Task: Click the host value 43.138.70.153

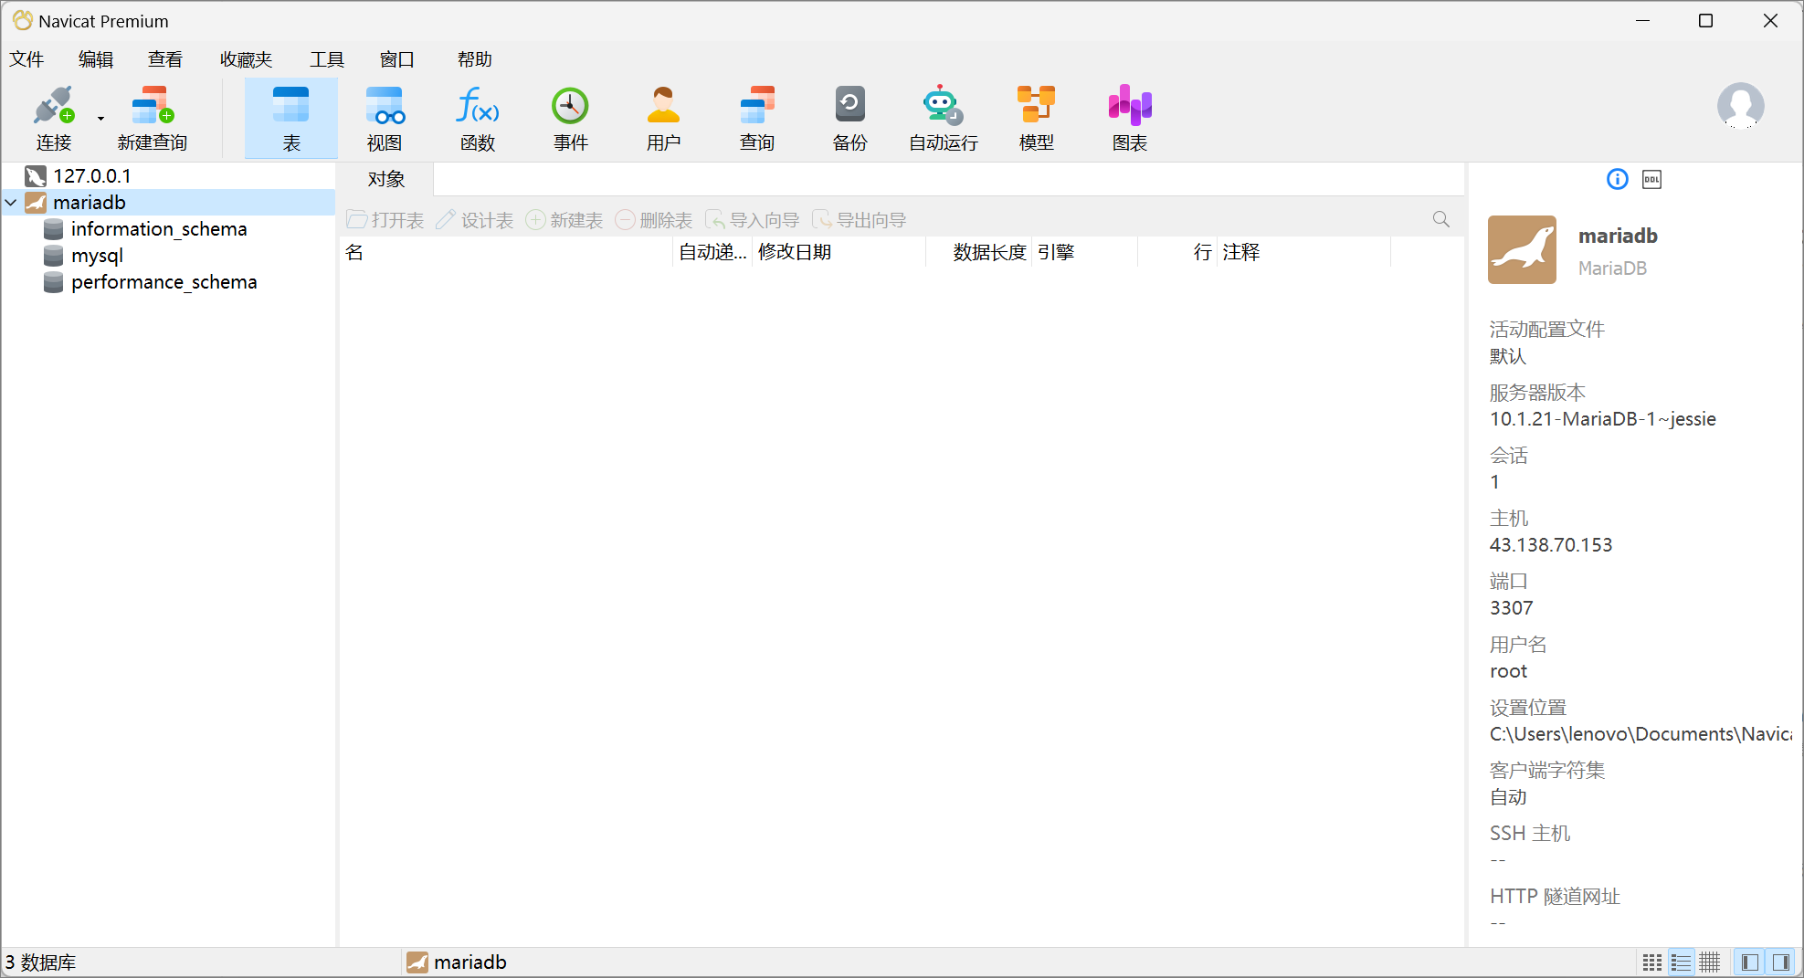Action: click(1551, 545)
